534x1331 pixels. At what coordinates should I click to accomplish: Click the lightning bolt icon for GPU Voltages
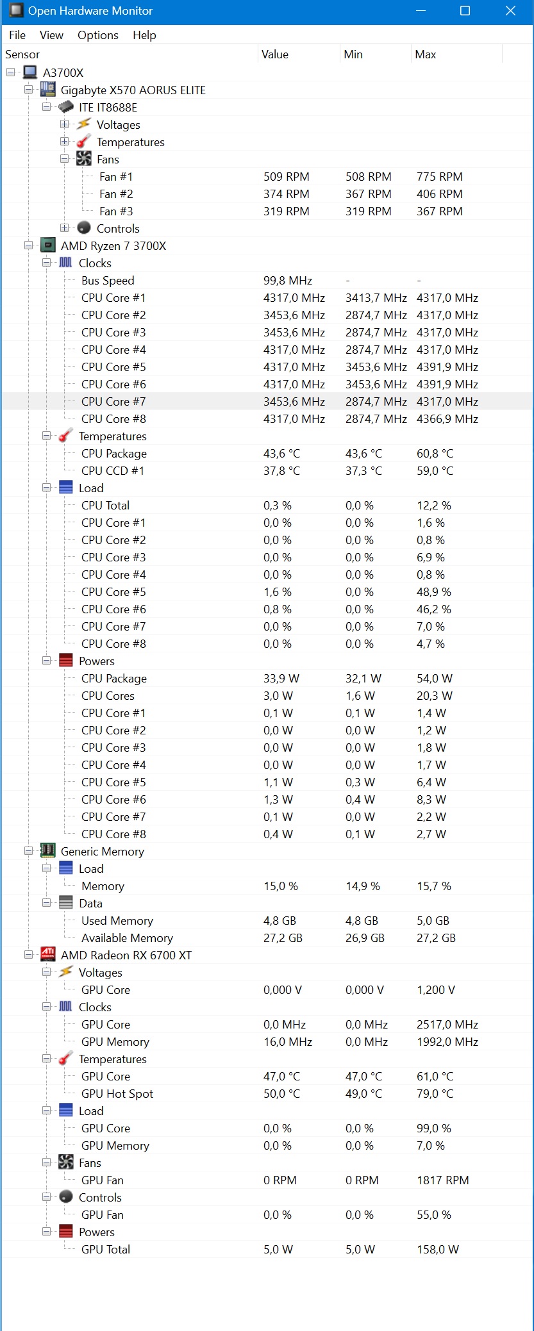tap(65, 971)
